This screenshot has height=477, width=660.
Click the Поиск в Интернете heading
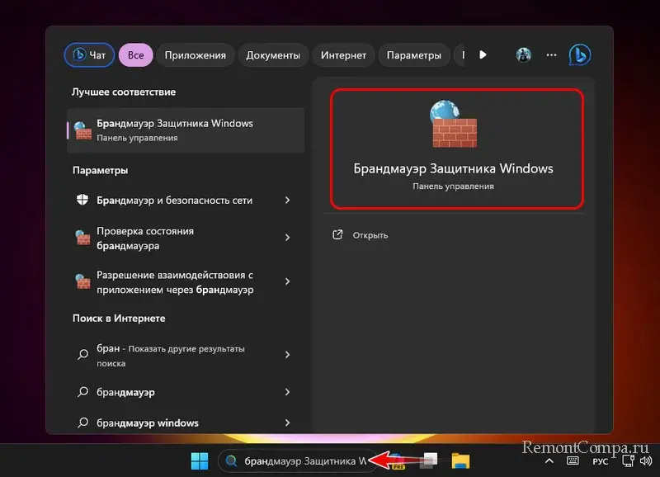[x=119, y=319]
